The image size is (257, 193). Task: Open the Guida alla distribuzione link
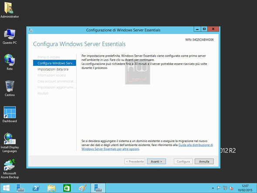[196, 145]
